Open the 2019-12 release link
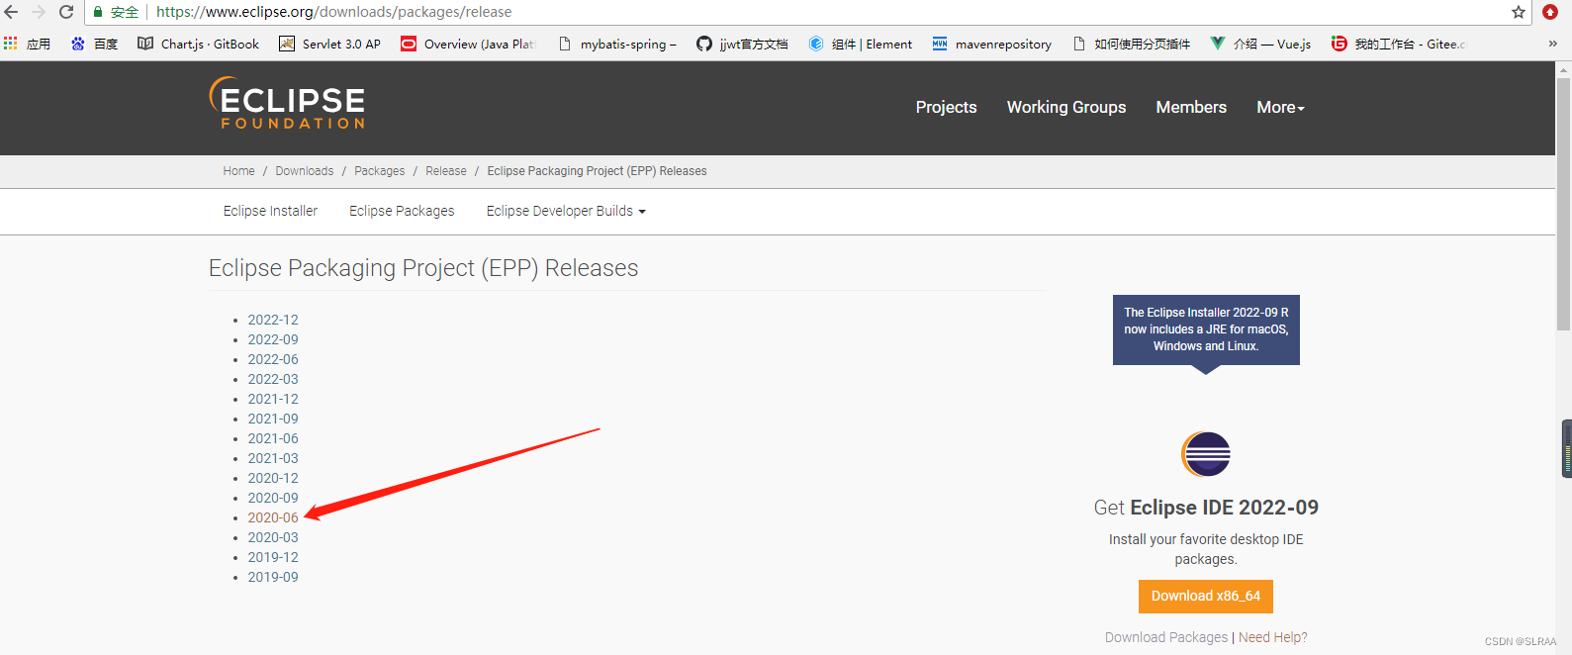The width and height of the screenshot is (1572, 655). (273, 557)
